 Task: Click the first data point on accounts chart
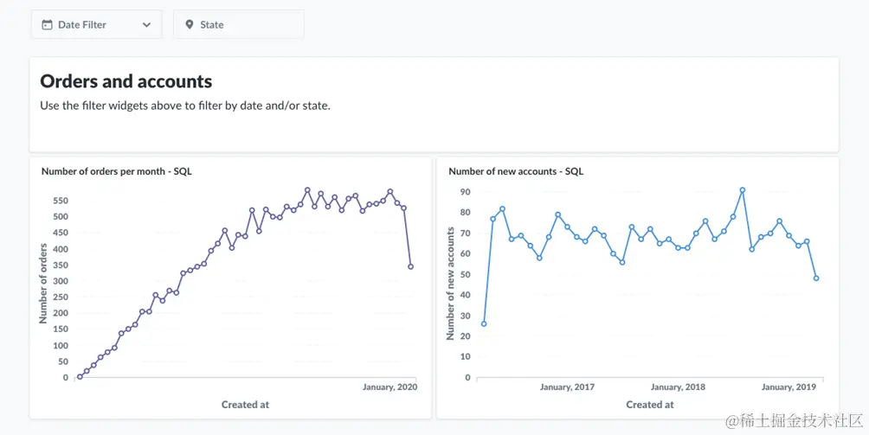484,324
